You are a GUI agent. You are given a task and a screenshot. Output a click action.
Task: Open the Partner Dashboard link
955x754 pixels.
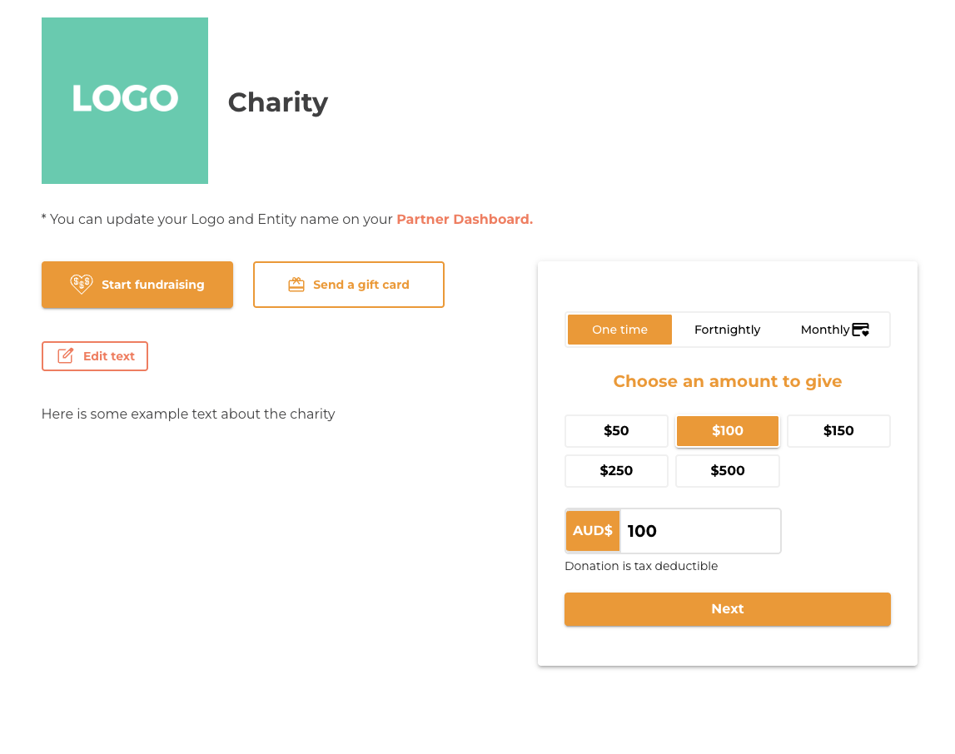coord(465,219)
